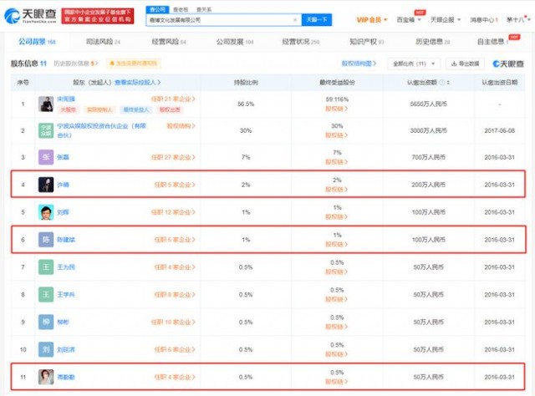
Task: Click the green 王 avatar in row 8
Action: tap(46, 295)
